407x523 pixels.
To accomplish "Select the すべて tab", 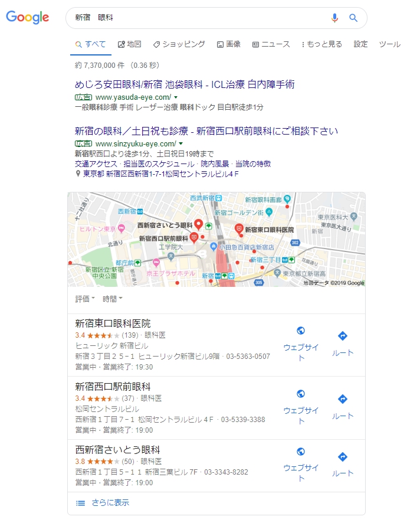I will [x=90, y=44].
